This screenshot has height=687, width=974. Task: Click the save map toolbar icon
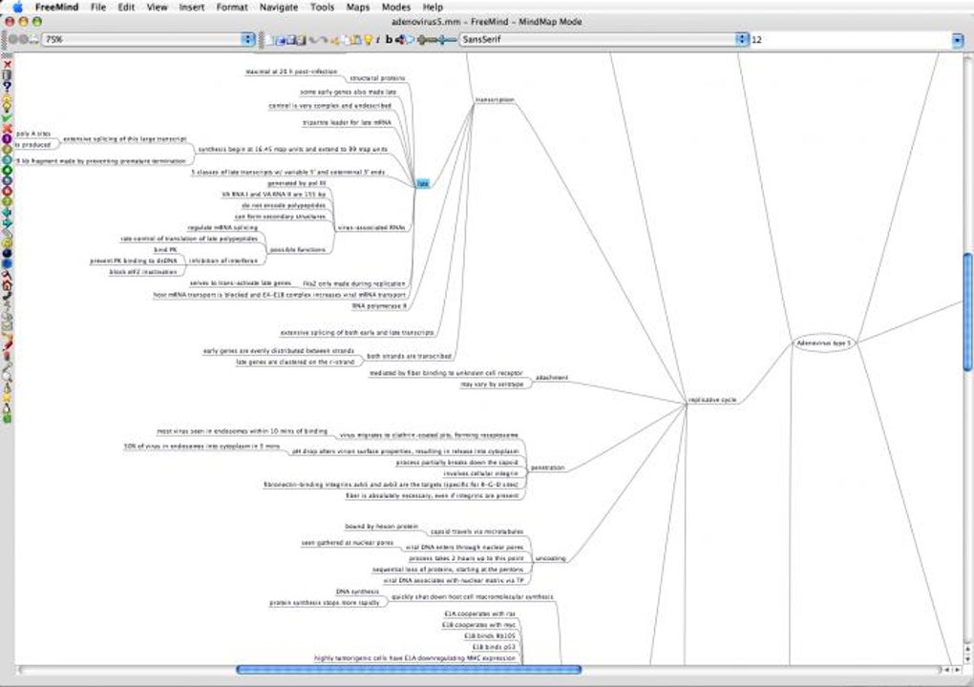(x=291, y=40)
